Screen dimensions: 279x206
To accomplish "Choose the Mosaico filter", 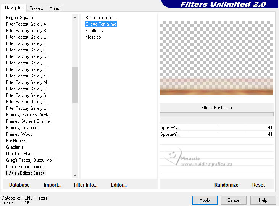I will click(x=93, y=37).
